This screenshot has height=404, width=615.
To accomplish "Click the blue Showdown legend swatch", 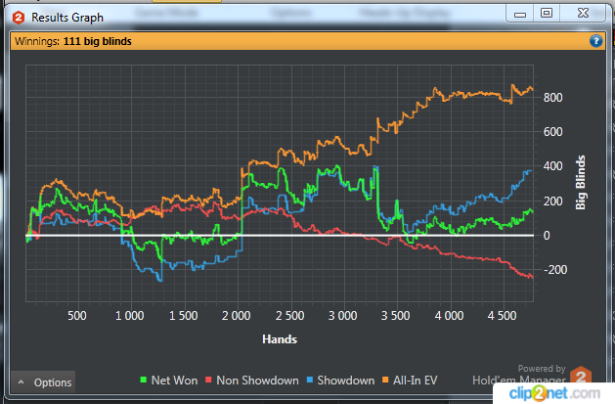I will pyautogui.click(x=310, y=380).
